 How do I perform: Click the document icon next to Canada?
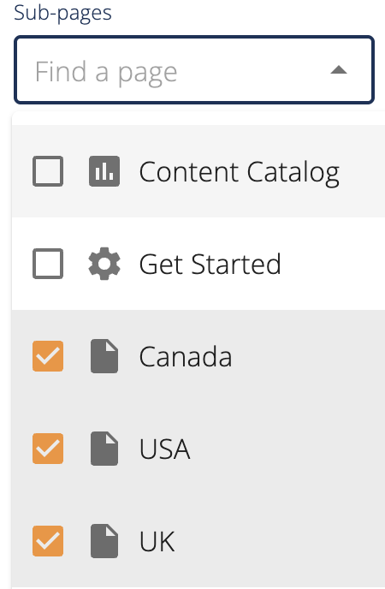tap(104, 356)
